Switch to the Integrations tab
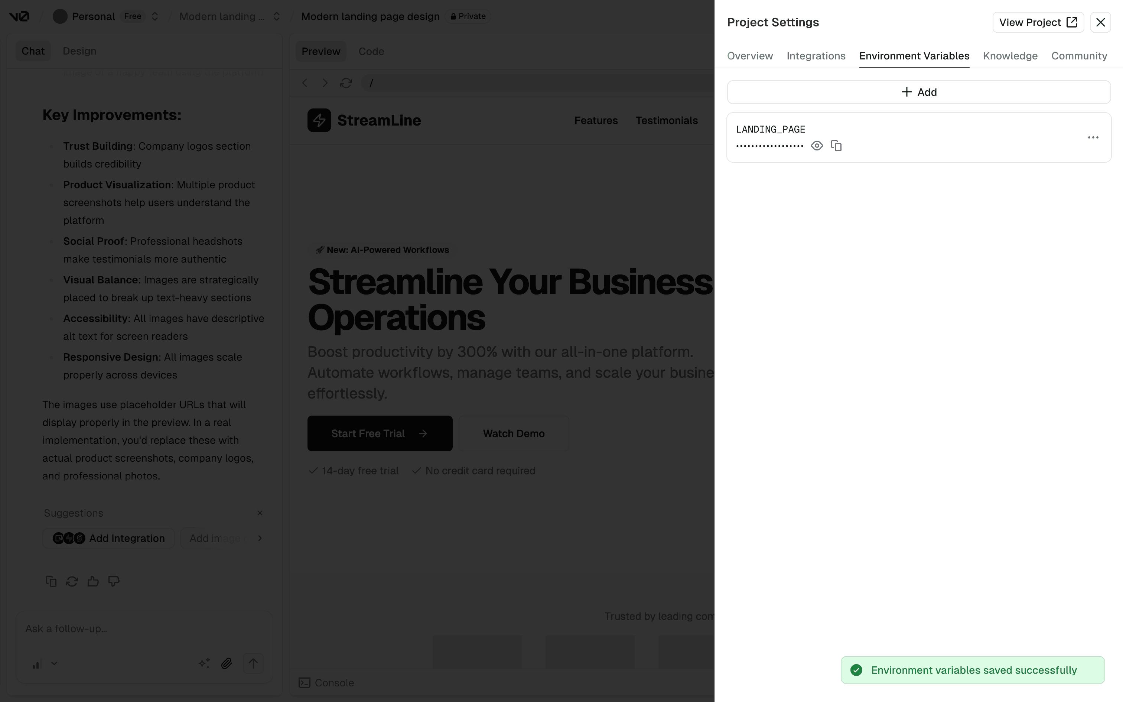Viewport: 1123px width, 702px height. click(x=816, y=56)
